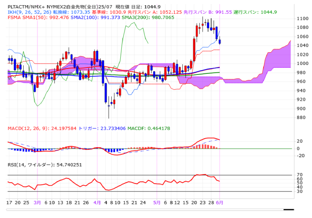The height and width of the screenshot is (218, 312).
Task: Click the FSMA SMA1(50): 992.476 label
Action: coord(38,17)
